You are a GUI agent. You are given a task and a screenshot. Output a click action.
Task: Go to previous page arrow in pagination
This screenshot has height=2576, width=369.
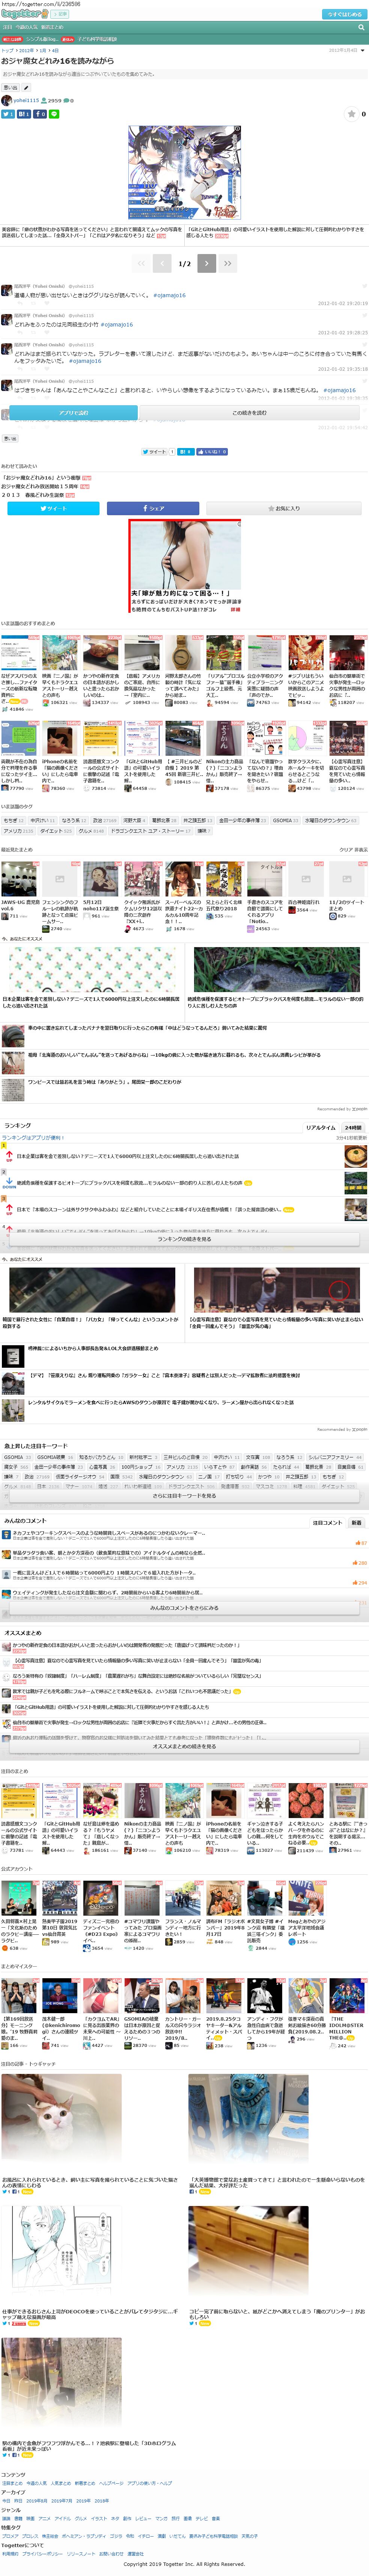(162, 263)
